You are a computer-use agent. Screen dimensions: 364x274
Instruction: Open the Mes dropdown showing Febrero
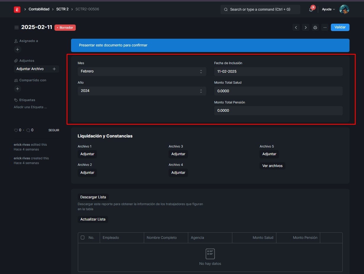click(142, 71)
